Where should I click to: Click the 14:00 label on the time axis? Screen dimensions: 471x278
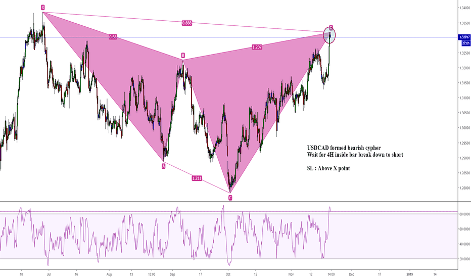(x=331, y=274)
